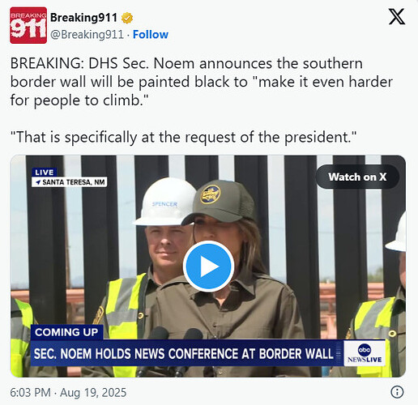Screen dimensions: 418x405
Task: Click the gold verified badge
Action: [127, 18]
